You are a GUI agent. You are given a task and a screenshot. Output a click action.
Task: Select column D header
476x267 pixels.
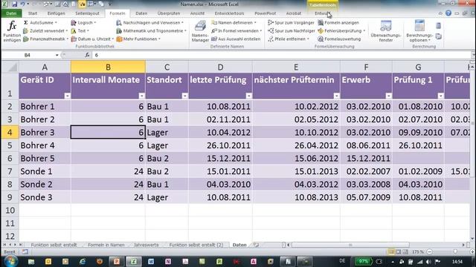220,67
